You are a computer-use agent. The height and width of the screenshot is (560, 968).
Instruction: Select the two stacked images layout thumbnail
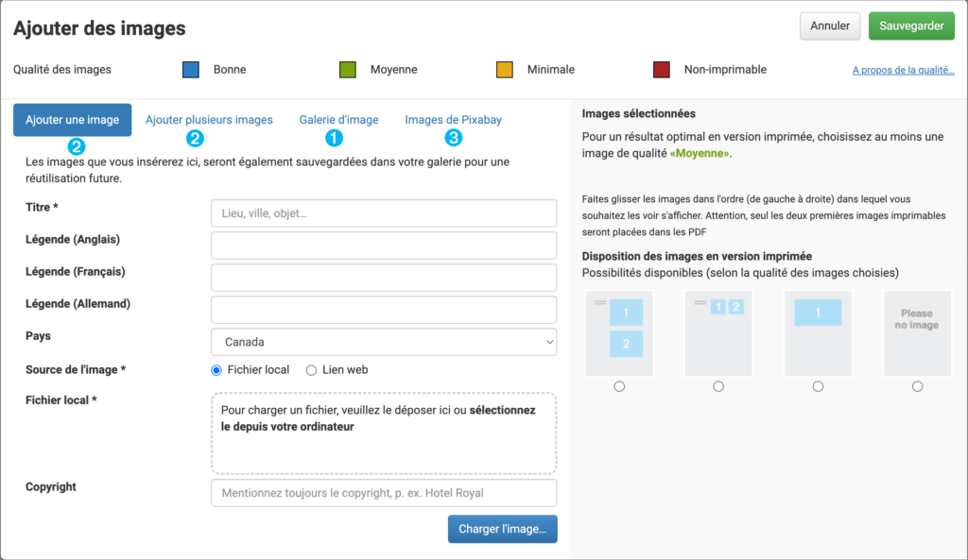tap(619, 332)
